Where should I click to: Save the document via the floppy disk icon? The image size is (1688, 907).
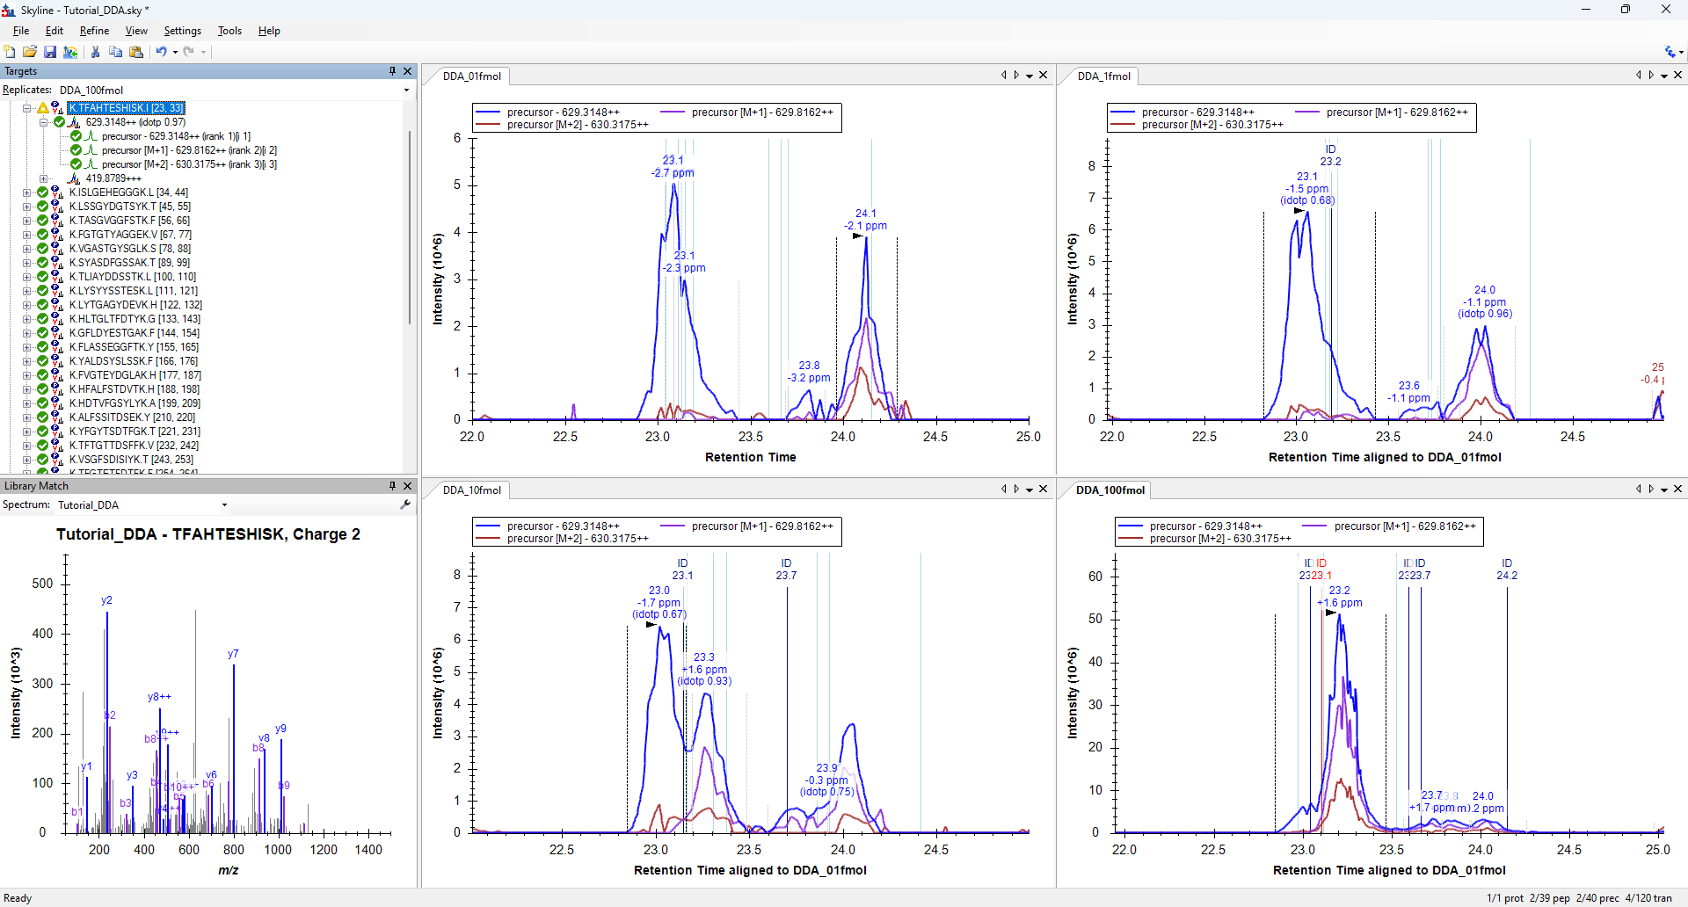(50, 52)
